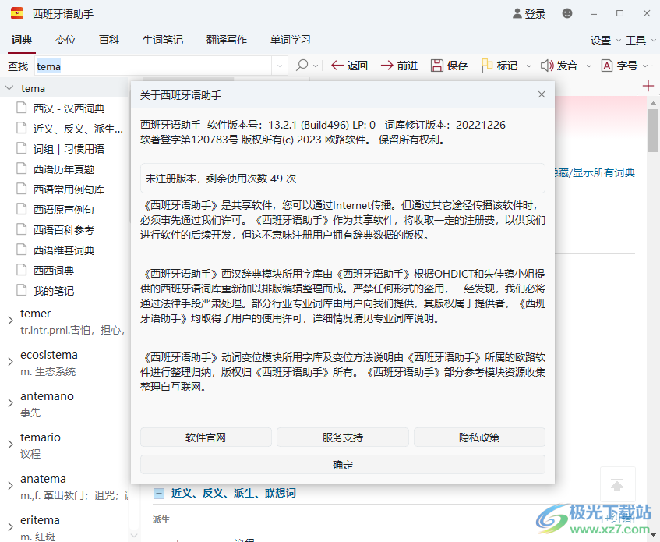Collapse the tema tree node

9,88
